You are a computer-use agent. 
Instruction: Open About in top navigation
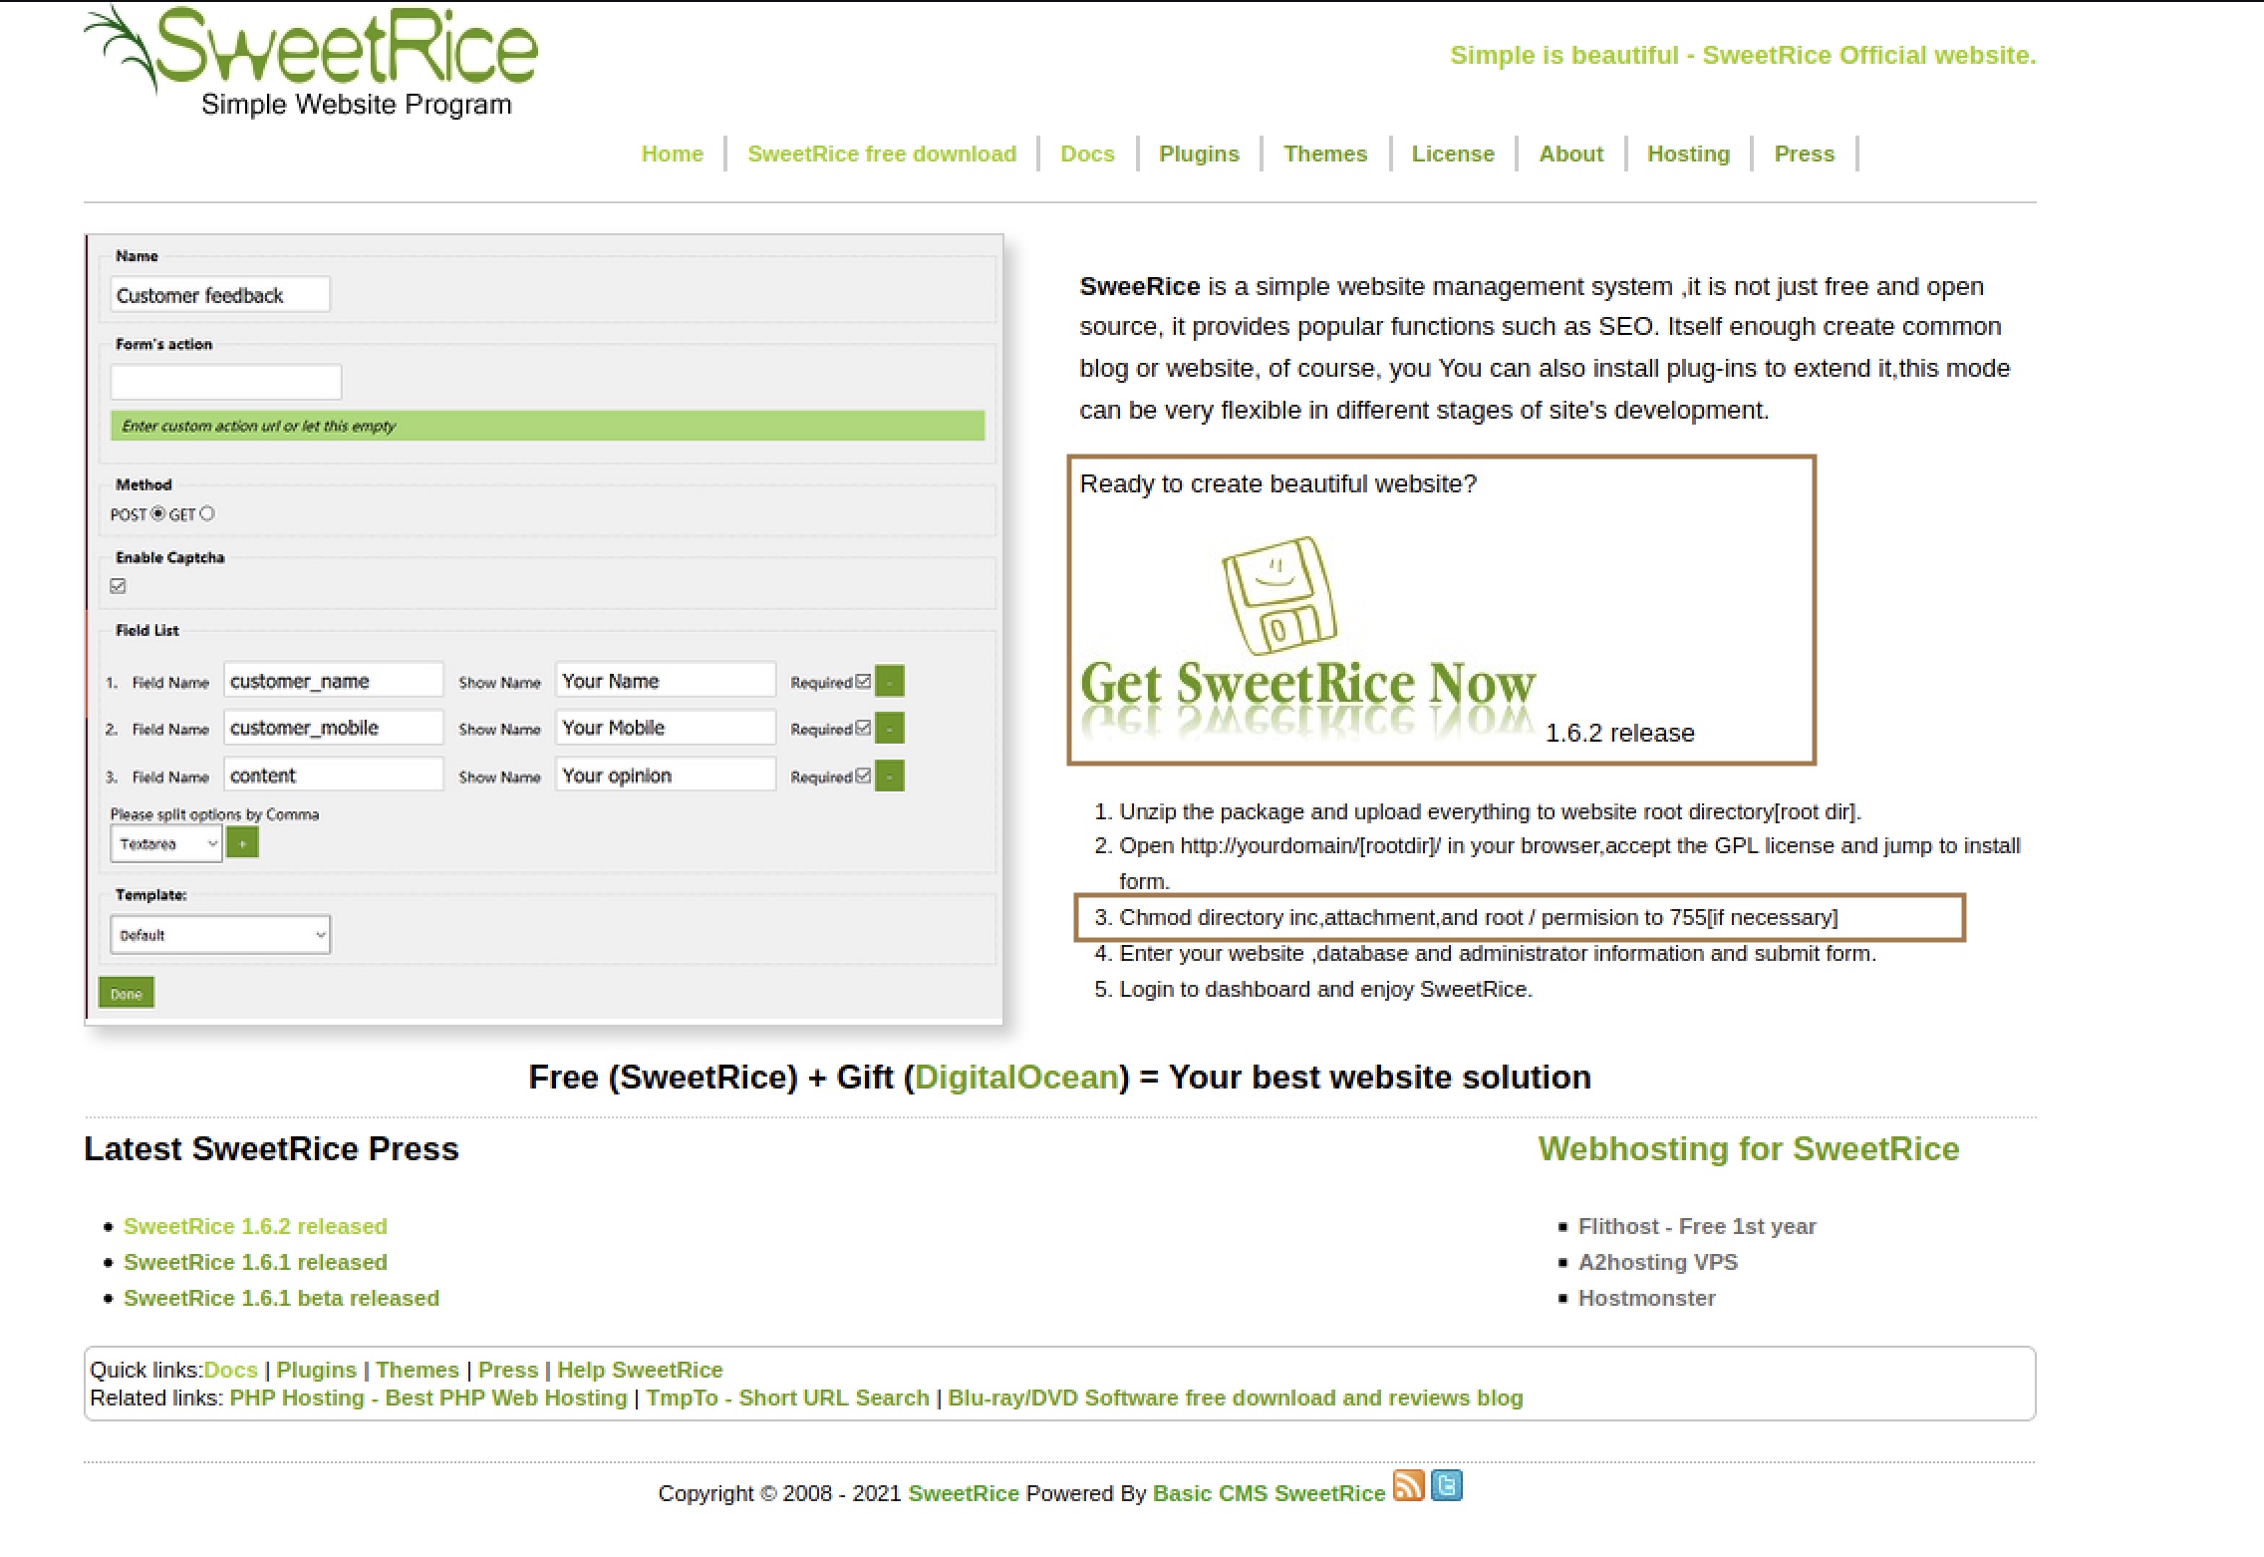pyautogui.click(x=1570, y=154)
